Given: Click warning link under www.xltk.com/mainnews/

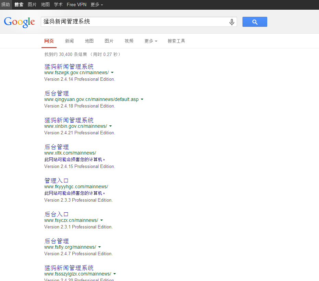Looking at the screenshot, I should pyautogui.click(x=75, y=159).
